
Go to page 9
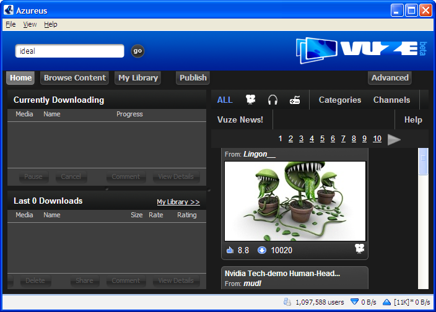364,139
